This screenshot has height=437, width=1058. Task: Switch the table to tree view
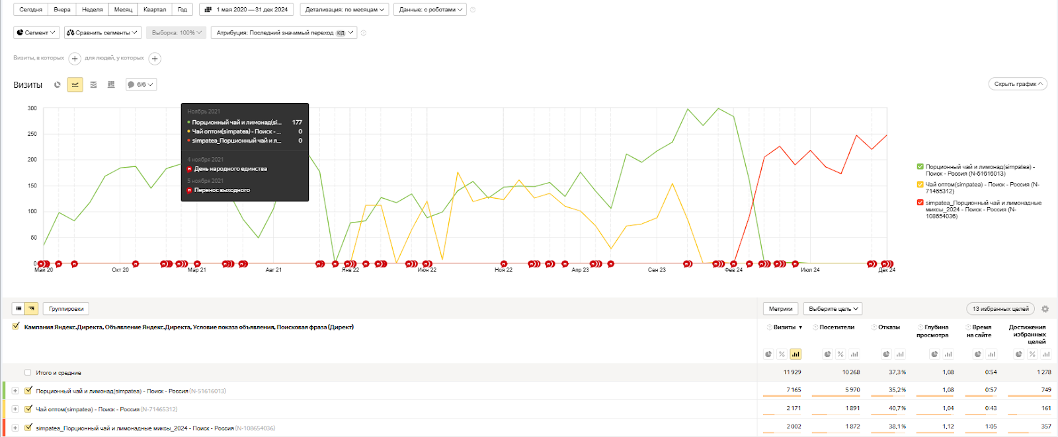[x=31, y=308]
